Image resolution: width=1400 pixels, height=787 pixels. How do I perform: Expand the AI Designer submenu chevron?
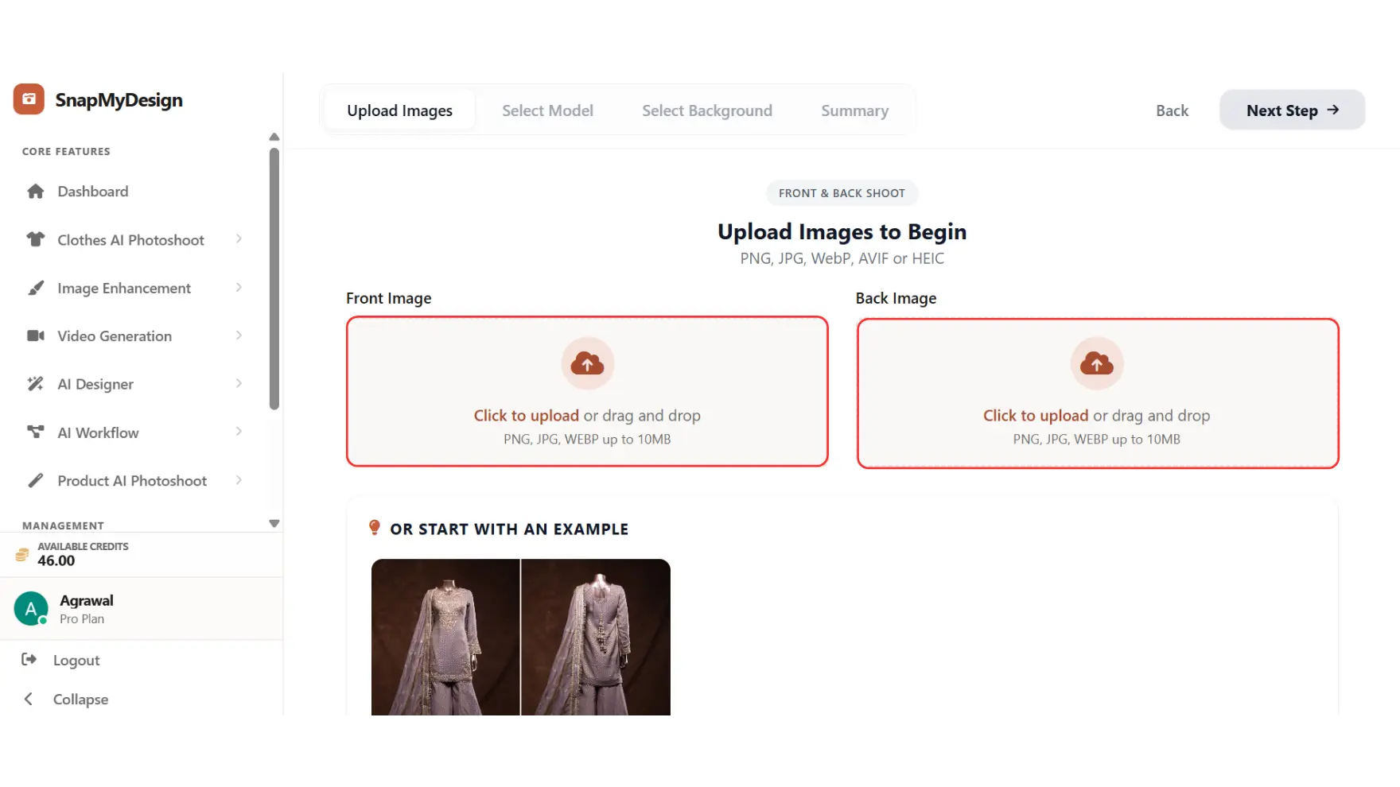click(239, 383)
